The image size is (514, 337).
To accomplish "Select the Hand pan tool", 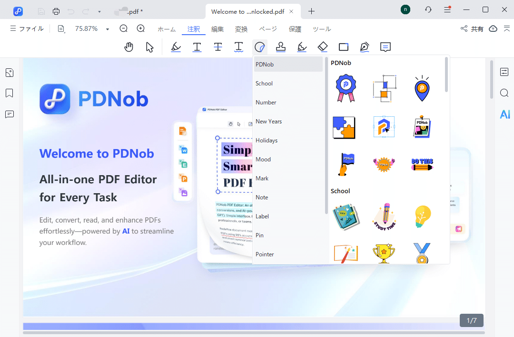I will [x=128, y=47].
